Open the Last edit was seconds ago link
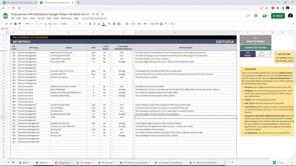The width and height of the screenshot is (296, 166). 94,18
